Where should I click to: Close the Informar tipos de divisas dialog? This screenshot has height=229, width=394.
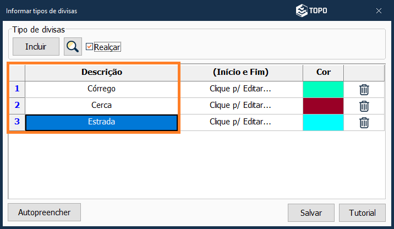(x=379, y=10)
